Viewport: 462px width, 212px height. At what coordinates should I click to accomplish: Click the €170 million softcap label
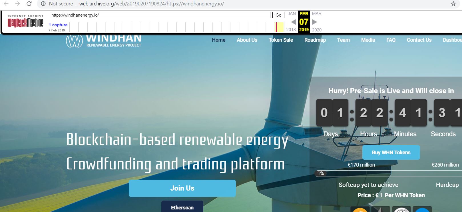[361, 165]
